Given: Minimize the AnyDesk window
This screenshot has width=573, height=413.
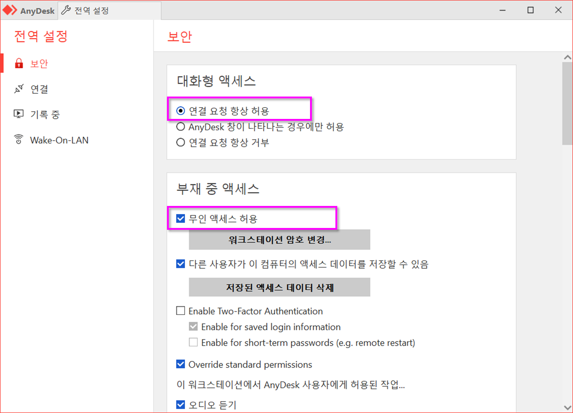Looking at the screenshot, I should click(503, 10).
